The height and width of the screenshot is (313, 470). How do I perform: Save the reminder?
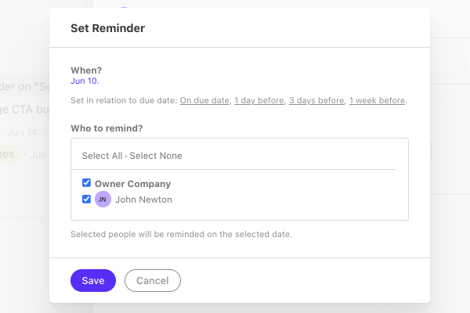[93, 281]
